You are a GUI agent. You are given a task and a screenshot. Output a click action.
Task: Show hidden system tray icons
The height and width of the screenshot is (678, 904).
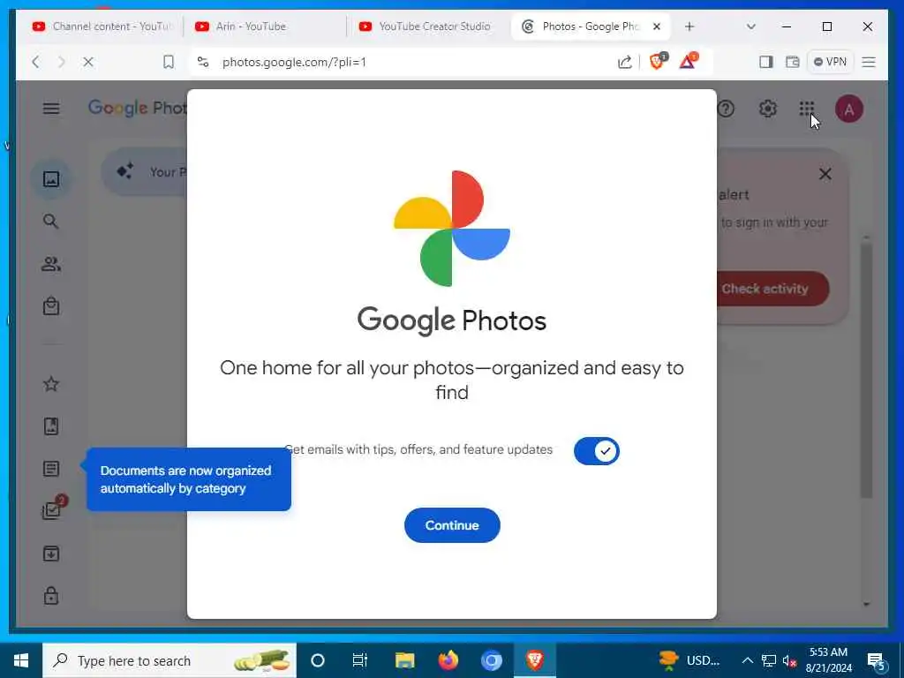pyautogui.click(x=747, y=660)
